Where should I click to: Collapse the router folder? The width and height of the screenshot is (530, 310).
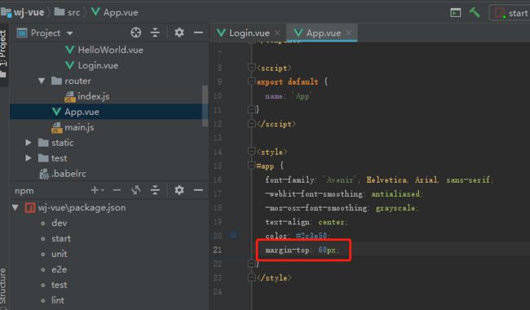click(42, 81)
